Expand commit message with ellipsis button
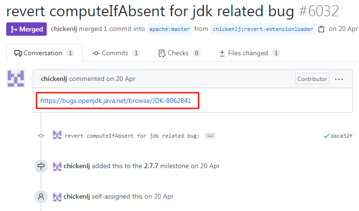This screenshot has height=211, width=359. 210,136
